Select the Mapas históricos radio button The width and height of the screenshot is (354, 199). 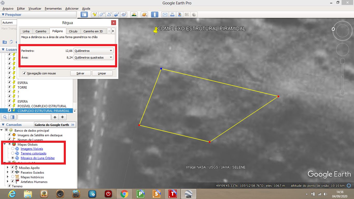(13, 177)
